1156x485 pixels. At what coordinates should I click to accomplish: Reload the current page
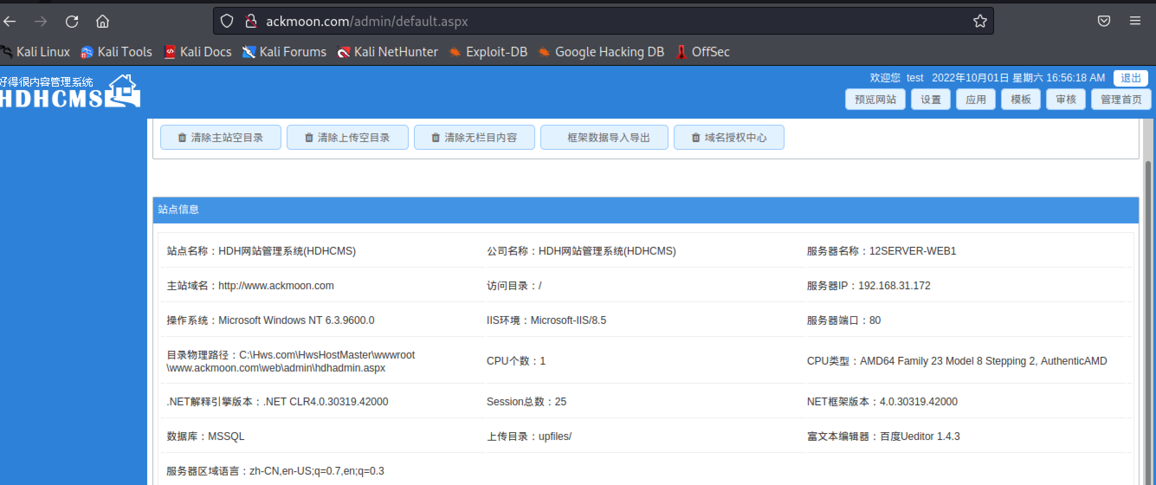click(x=72, y=21)
